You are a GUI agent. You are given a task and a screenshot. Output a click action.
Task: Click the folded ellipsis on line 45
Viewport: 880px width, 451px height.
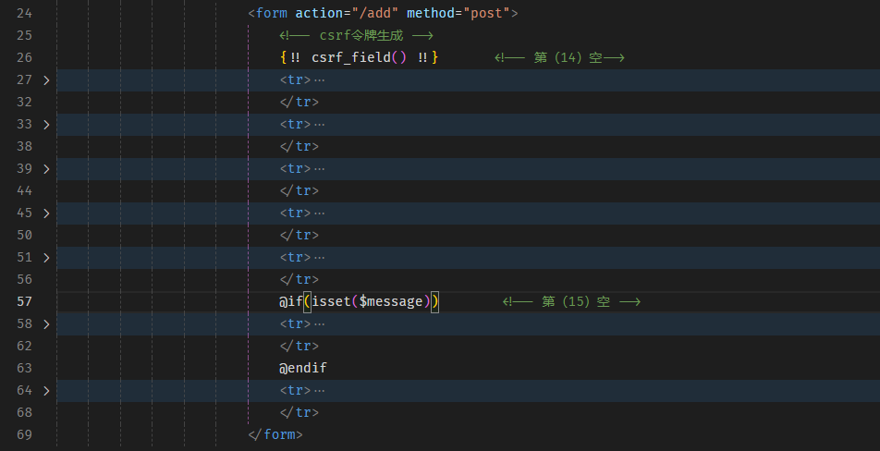coord(319,213)
